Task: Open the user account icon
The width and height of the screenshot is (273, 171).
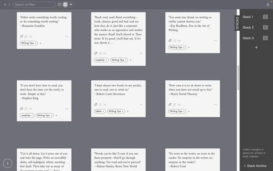Action: click(268, 4)
